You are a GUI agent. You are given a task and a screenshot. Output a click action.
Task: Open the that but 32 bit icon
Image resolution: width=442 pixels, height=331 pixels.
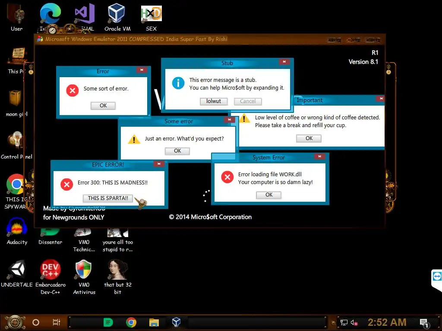(x=117, y=277)
